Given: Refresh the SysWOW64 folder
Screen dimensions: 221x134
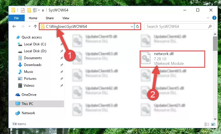Looking at the screenshot, I should coord(138,26).
